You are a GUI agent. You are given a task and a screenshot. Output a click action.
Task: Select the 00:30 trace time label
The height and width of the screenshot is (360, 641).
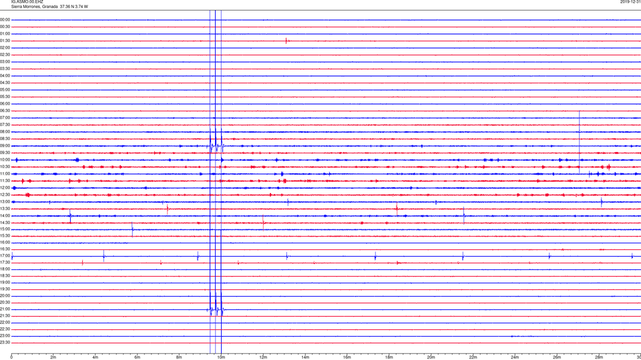click(x=5, y=27)
